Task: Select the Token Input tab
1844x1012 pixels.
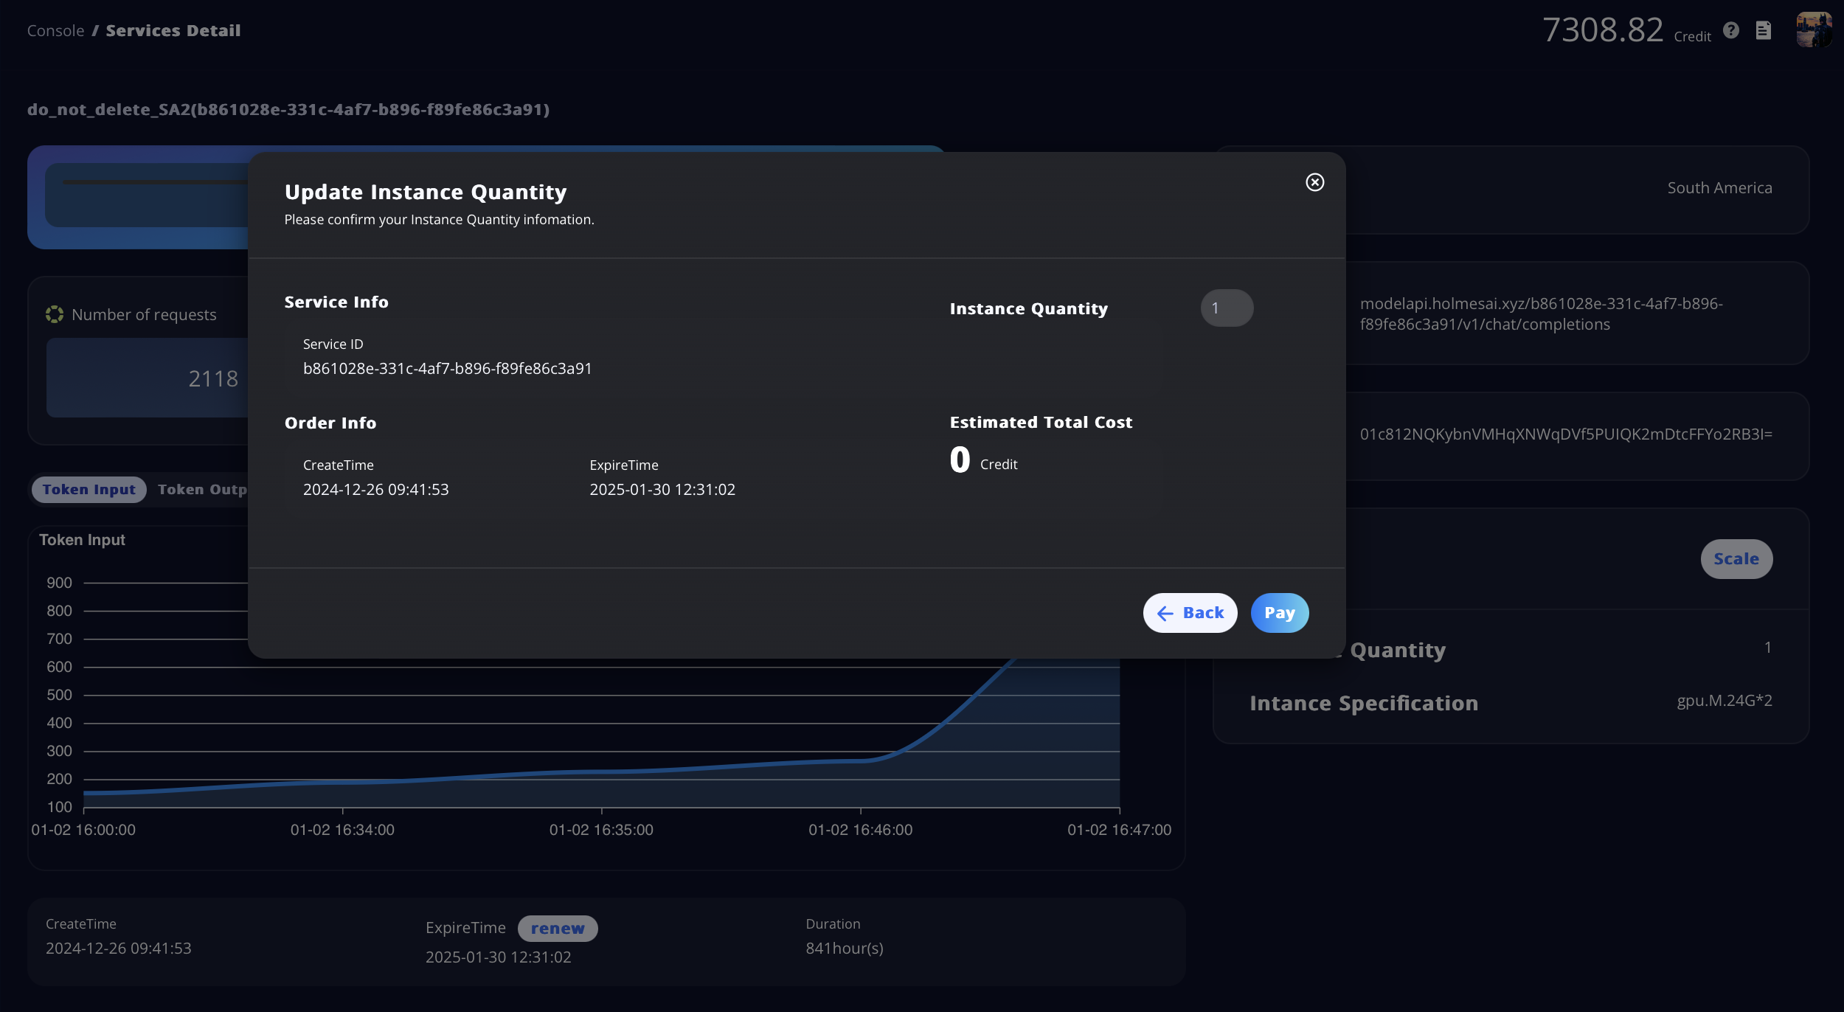Action: pyautogui.click(x=89, y=490)
